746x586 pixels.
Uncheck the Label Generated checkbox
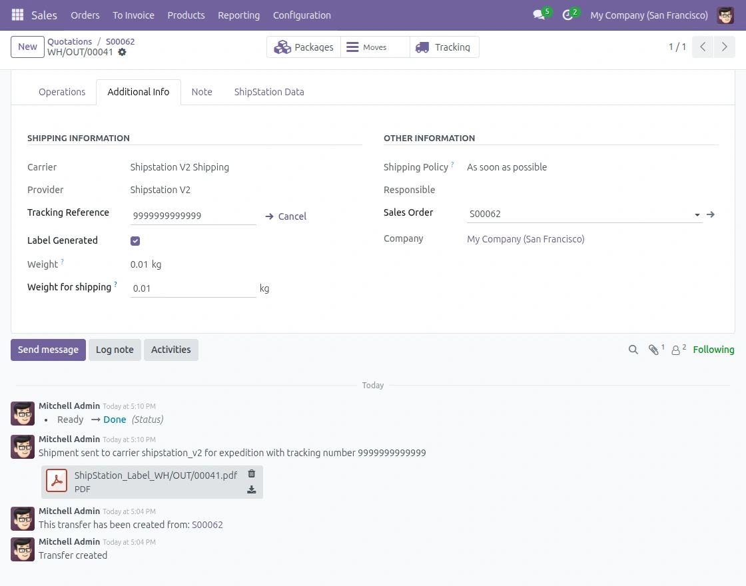pyautogui.click(x=135, y=241)
